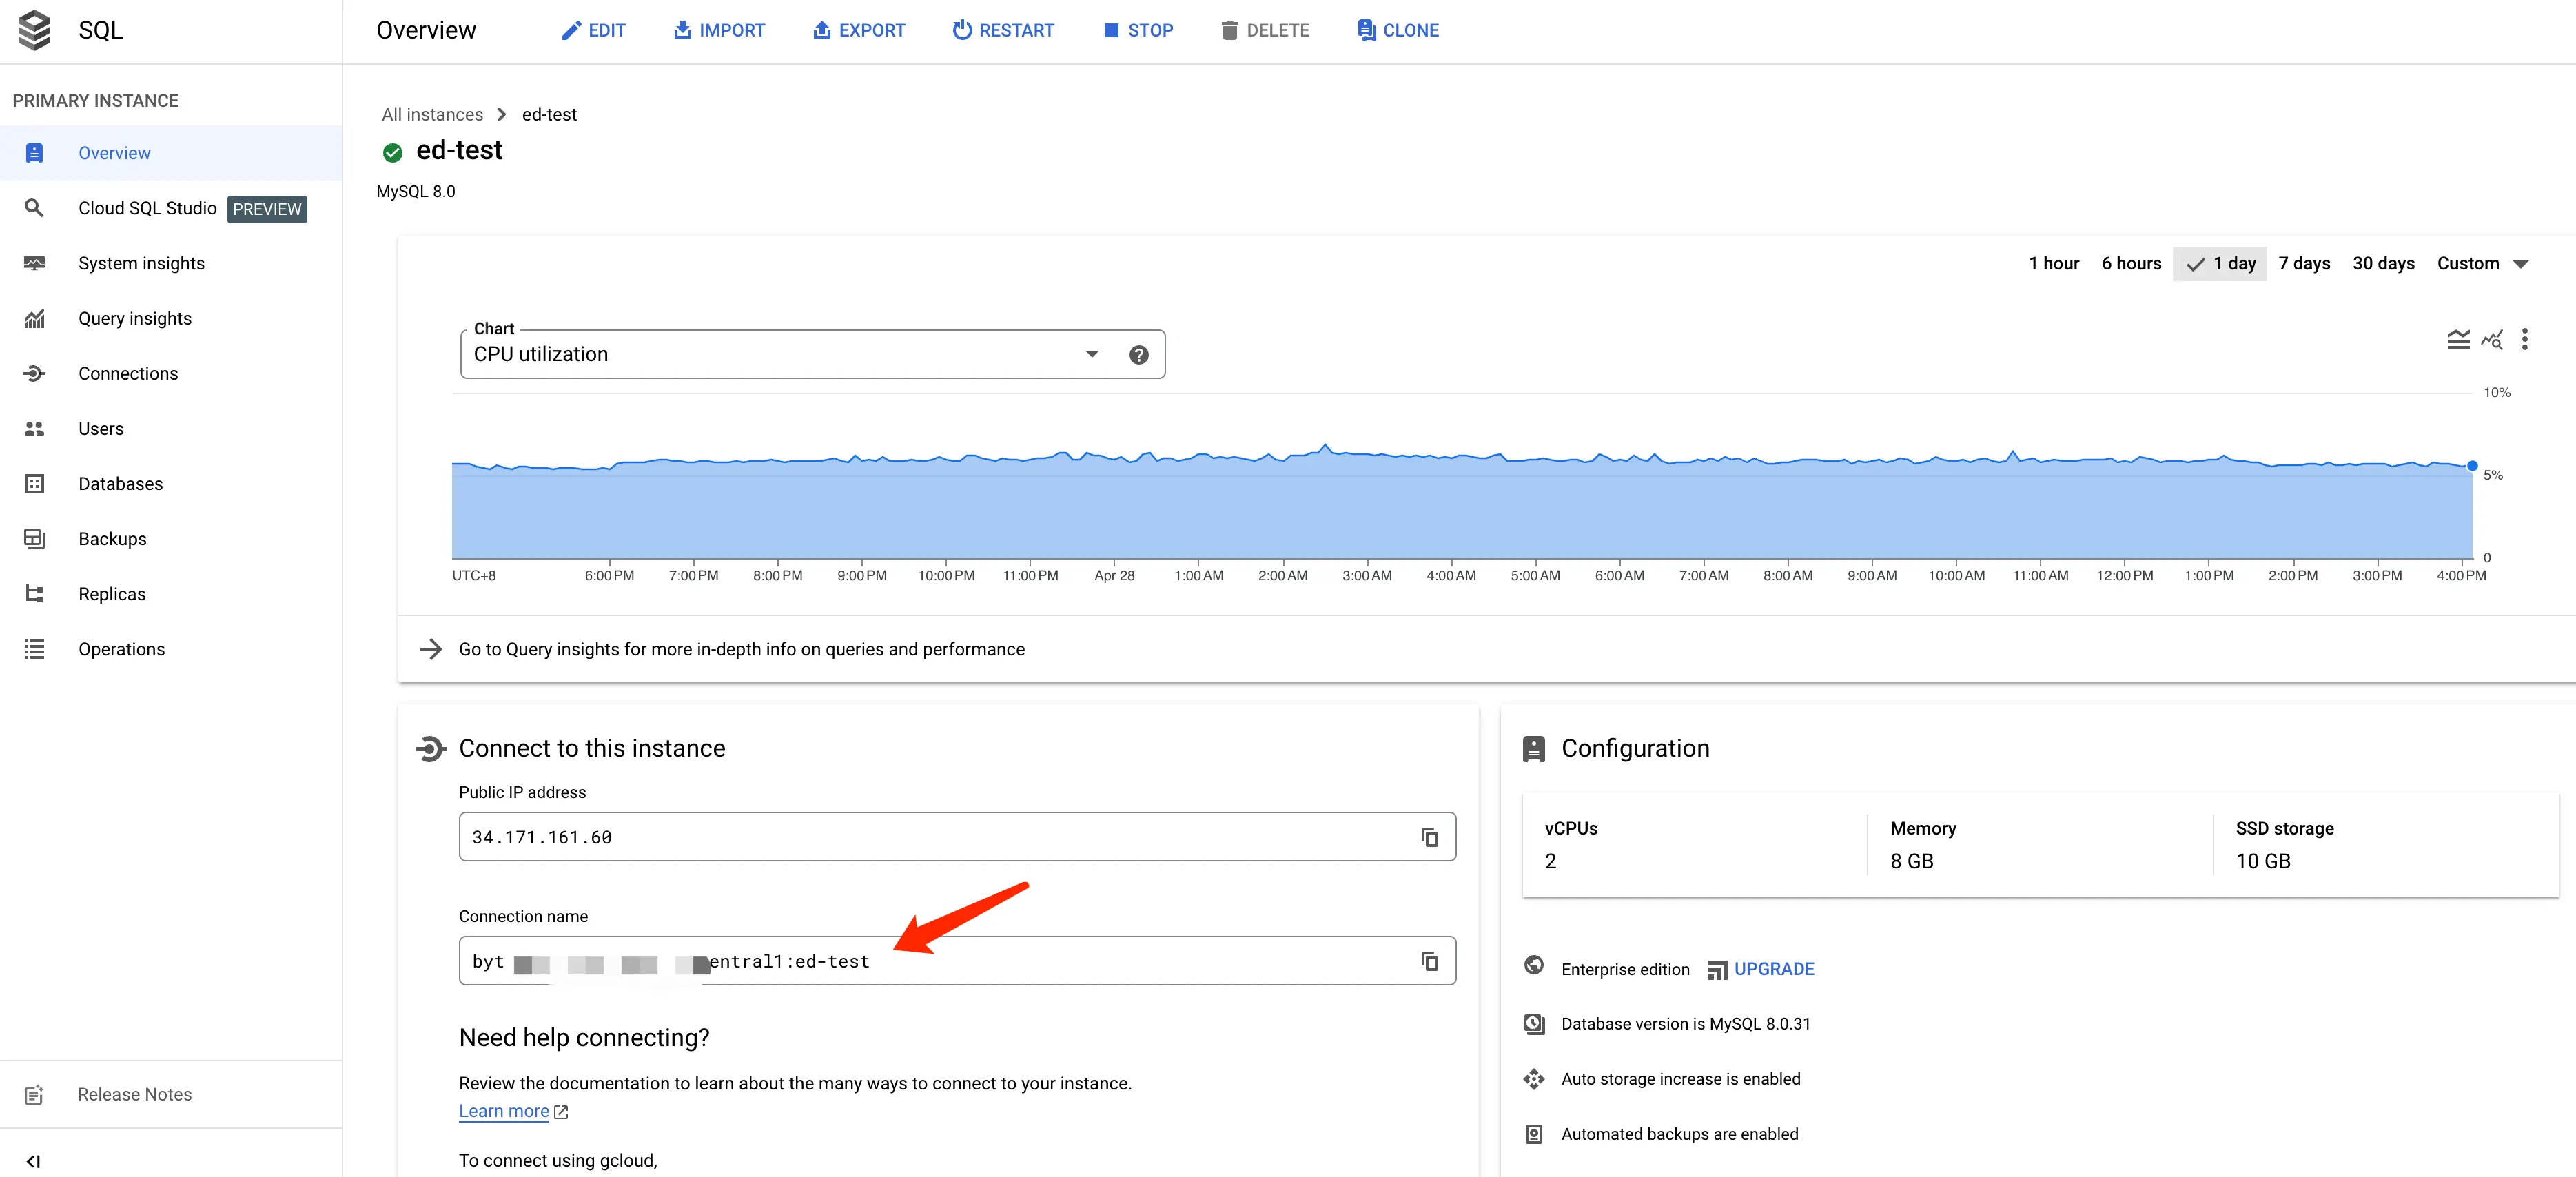The image size is (2576, 1177).
Task: Click the RESTART button
Action: click(x=1003, y=31)
